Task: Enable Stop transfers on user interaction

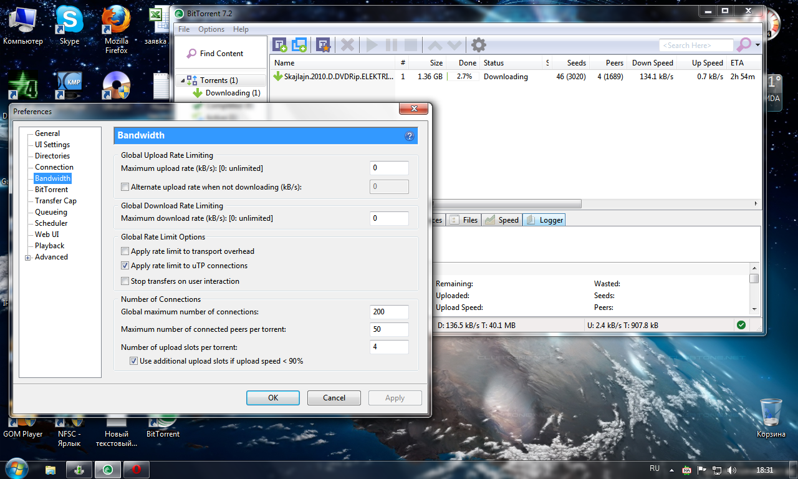Action: point(125,281)
